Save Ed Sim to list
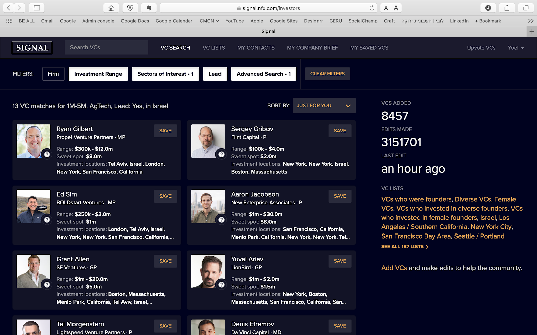This screenshot has width=537, height=335. coord(165,196)
